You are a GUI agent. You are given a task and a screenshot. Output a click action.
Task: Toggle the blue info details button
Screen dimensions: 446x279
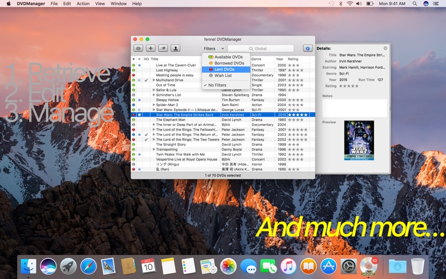click(308, 49)
